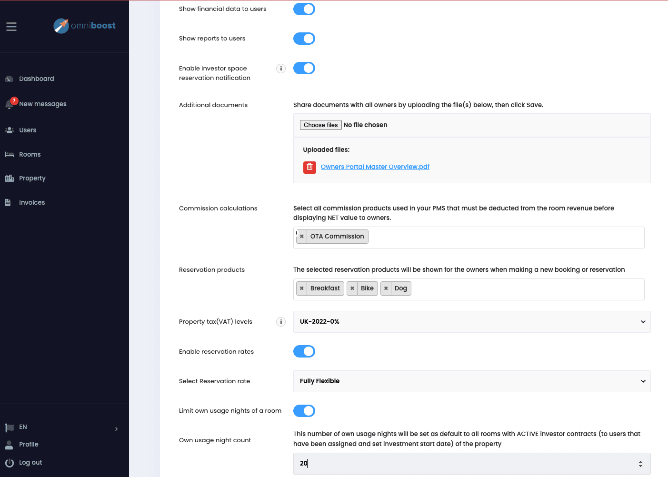Click the Choose files button
This screenshot has height=477, width=668.
point(320,125)
